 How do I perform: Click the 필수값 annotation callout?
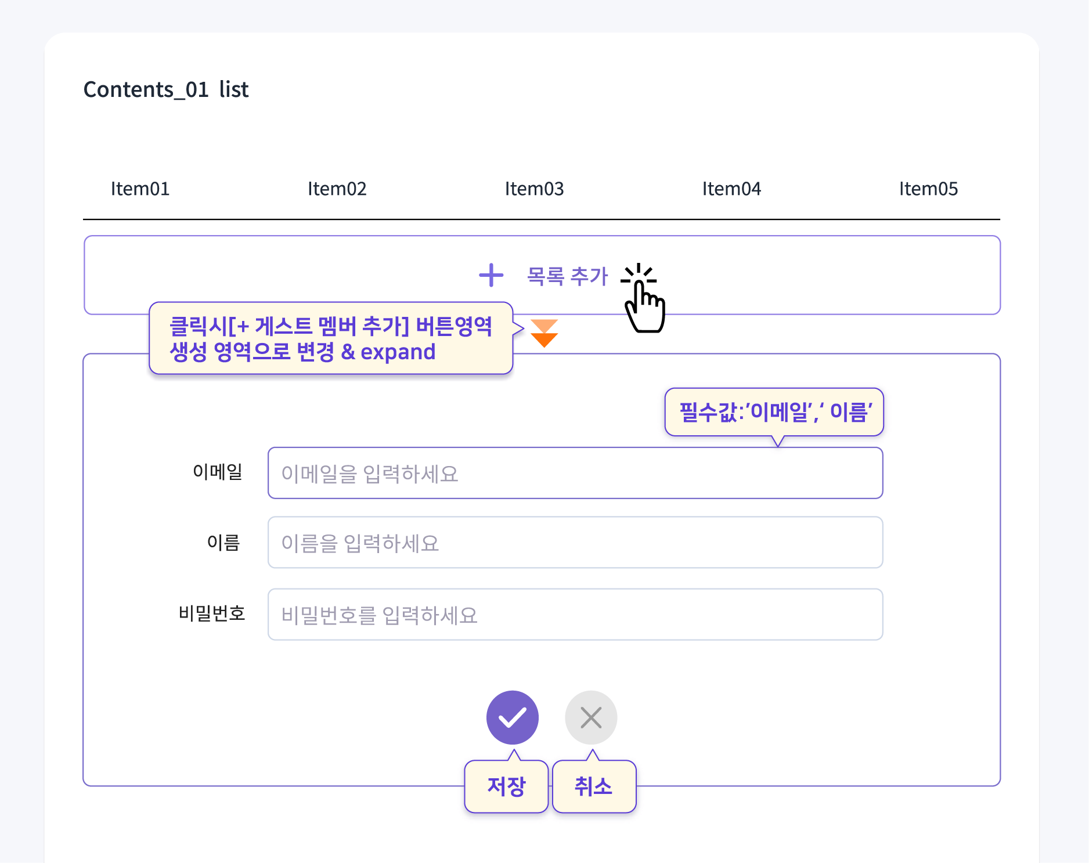pos(774,413)
